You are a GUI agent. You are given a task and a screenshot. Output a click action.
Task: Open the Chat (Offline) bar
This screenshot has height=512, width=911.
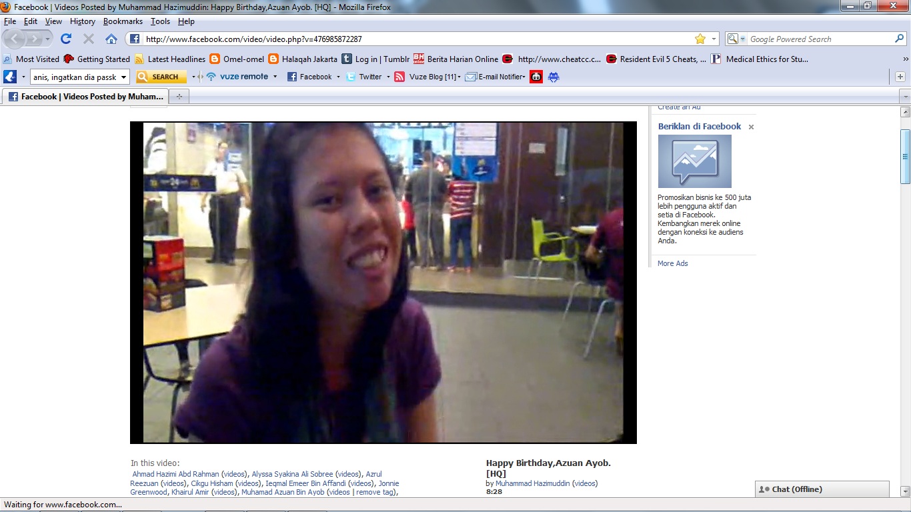(x=822, y=489)
